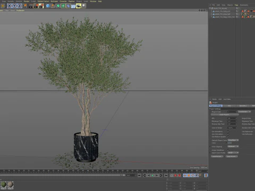Open the timeline layout icon
The height and width of the screenshot is (191, 255).
206,175
